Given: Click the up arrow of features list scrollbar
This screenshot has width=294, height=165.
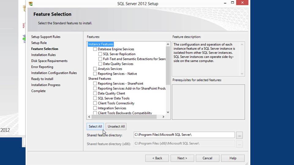Looking at the screenshot, I should [x=168, y=44].
